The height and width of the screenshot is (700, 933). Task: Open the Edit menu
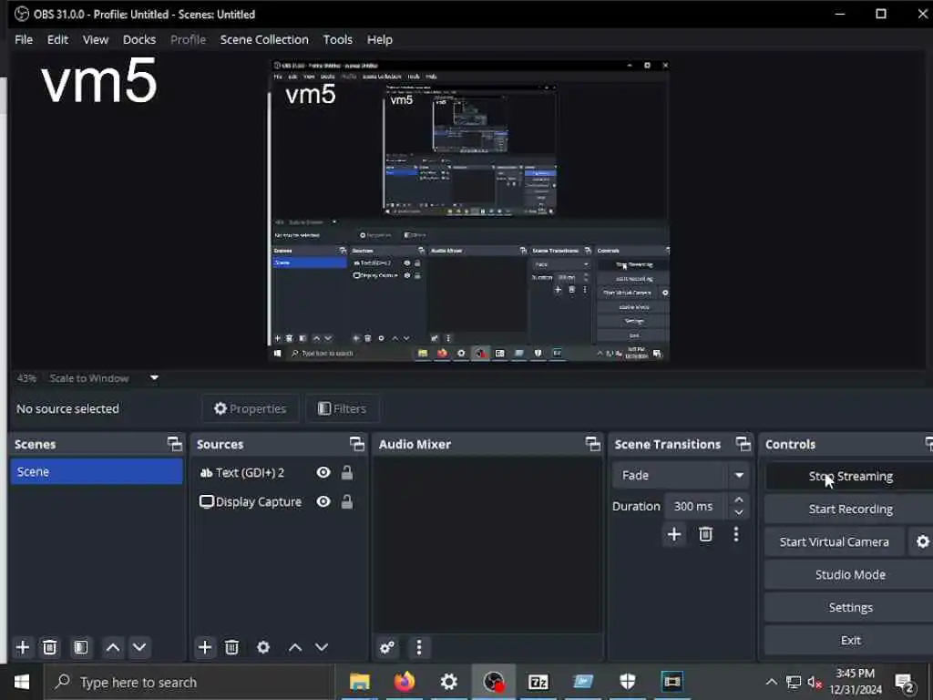tap(57, 39)
